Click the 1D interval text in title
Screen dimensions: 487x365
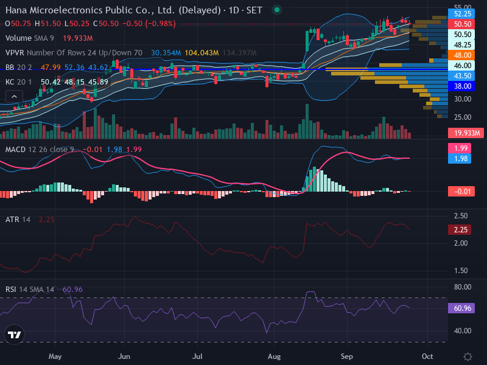coord(233,10)
